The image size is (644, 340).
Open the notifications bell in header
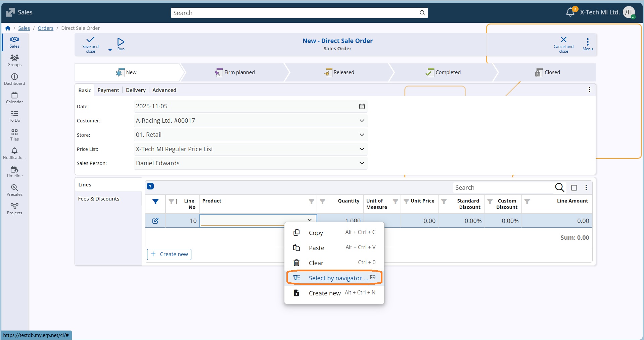click(x=570, y=12)
